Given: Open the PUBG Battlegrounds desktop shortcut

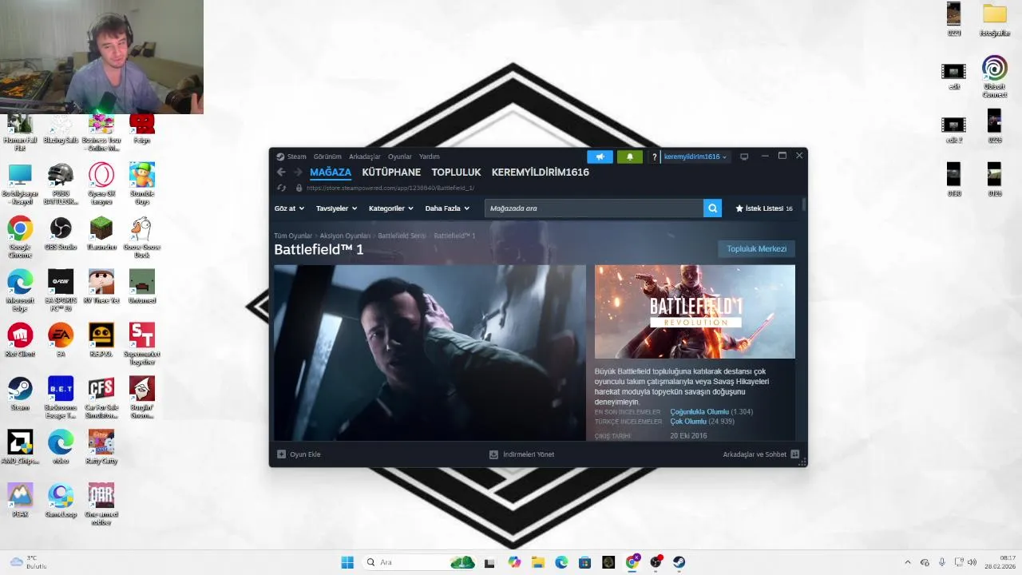Looking at the screenshot, I should click(x=61, y=184).
